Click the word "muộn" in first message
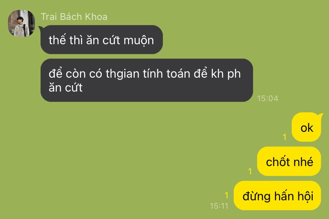329x219 pixels. coord(139,41)
